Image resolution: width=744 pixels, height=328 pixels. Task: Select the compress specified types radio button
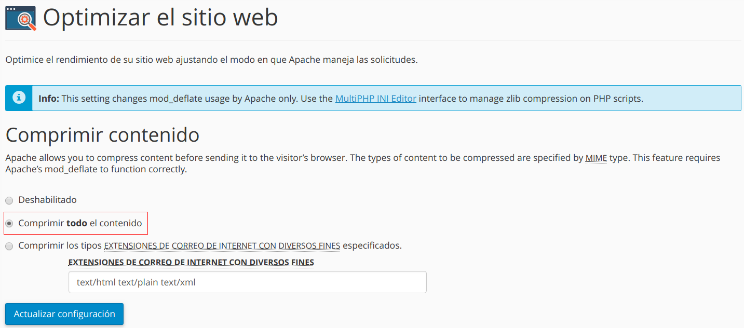(9, 247)
